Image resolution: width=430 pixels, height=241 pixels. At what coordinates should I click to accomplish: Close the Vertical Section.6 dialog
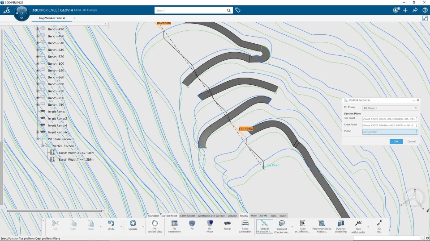(x=418, y=100)
